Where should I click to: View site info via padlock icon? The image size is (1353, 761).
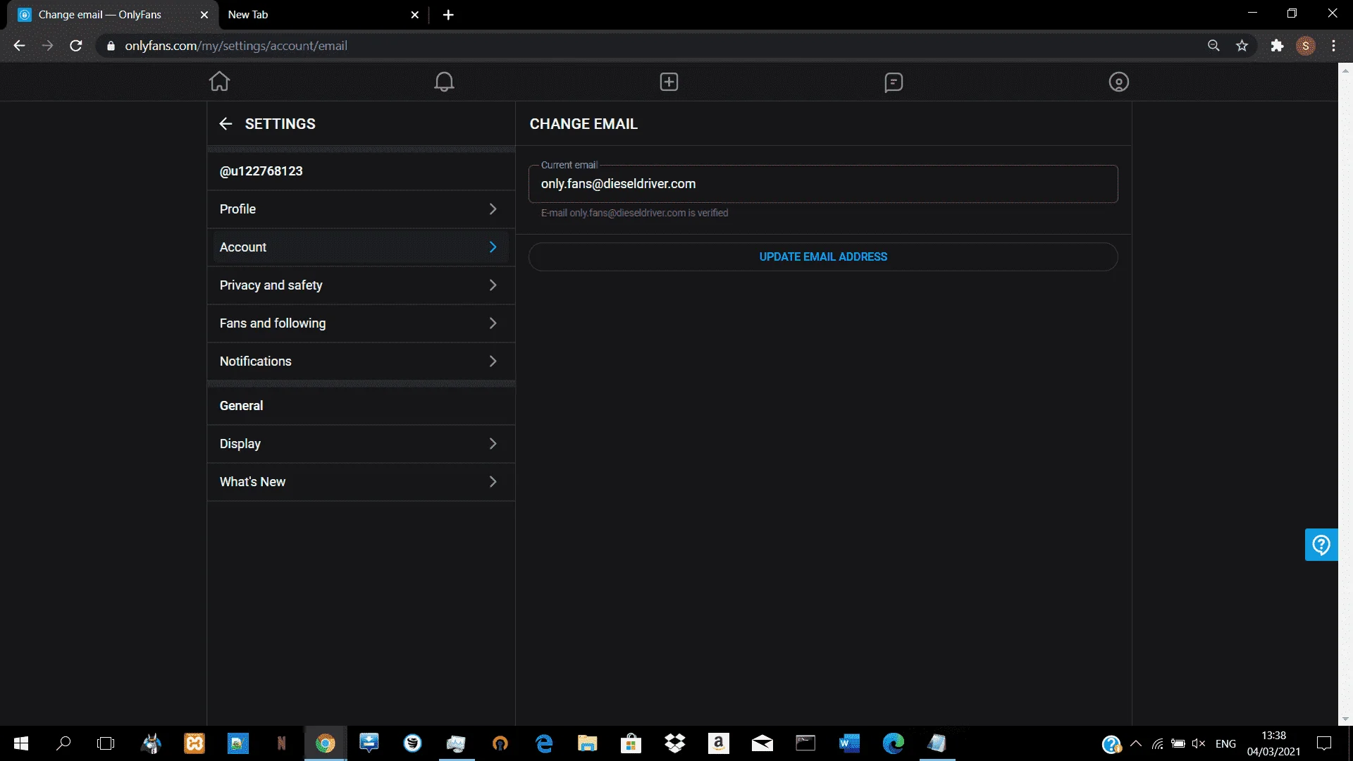111,46
